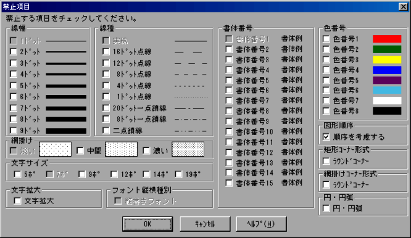
Task: Check the 8ドット一点鎖線 box
Action: click(106, 119)
